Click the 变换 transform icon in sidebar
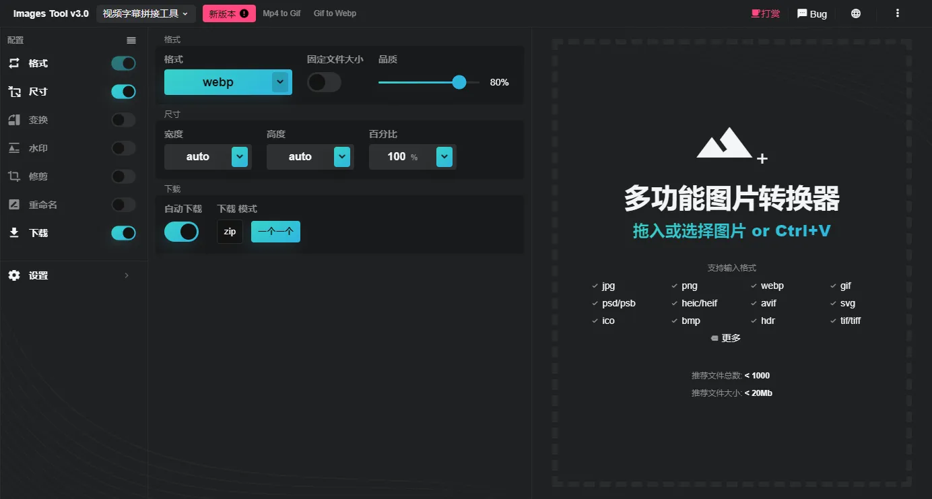The image size is (932, 499). (x=14, y=120)
